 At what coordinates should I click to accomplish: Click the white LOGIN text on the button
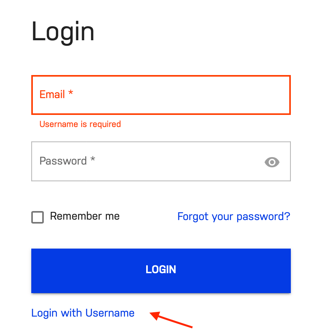click(161, 270)
